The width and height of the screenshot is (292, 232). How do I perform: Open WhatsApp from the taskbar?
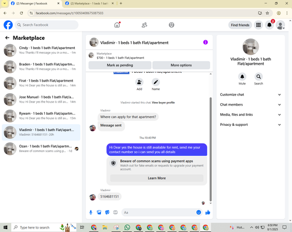coord(127,227)
